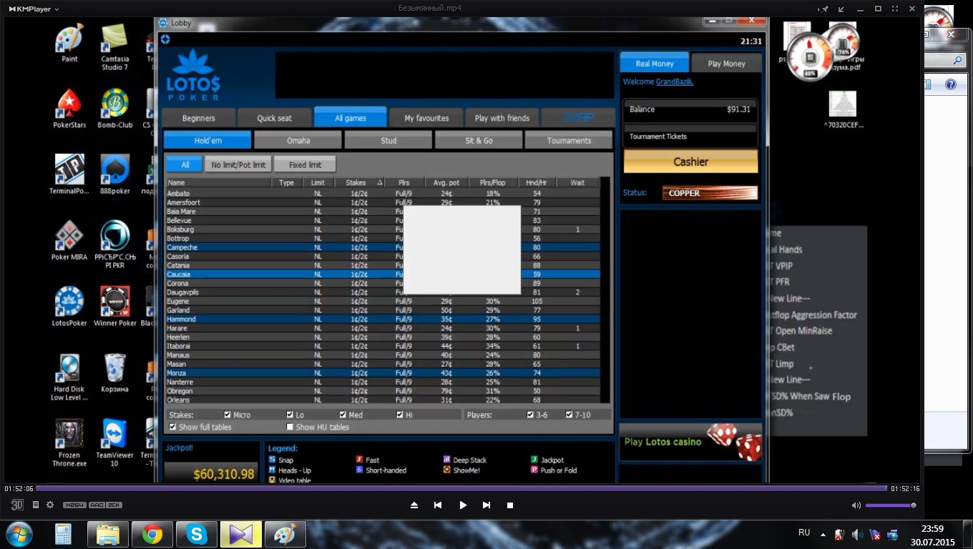Select Real Money mode
Screen dimensions: 973x549
coord(655,63)
